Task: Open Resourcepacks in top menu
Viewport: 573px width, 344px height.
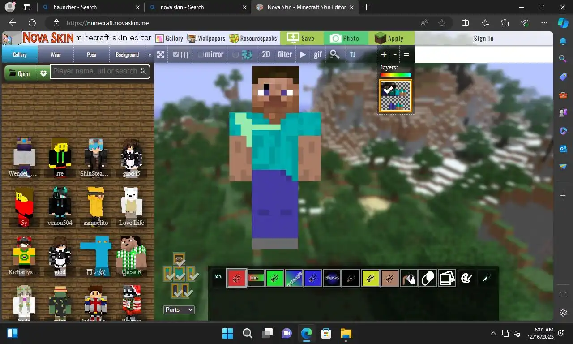Action: [x=253, y=38]
